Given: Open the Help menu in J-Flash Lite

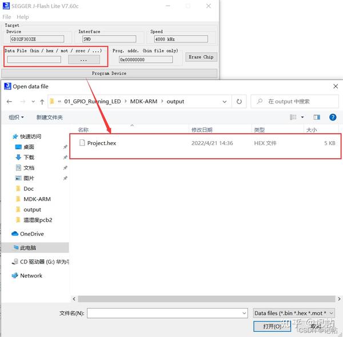Looking at the screenshot, I should point(22,17).
